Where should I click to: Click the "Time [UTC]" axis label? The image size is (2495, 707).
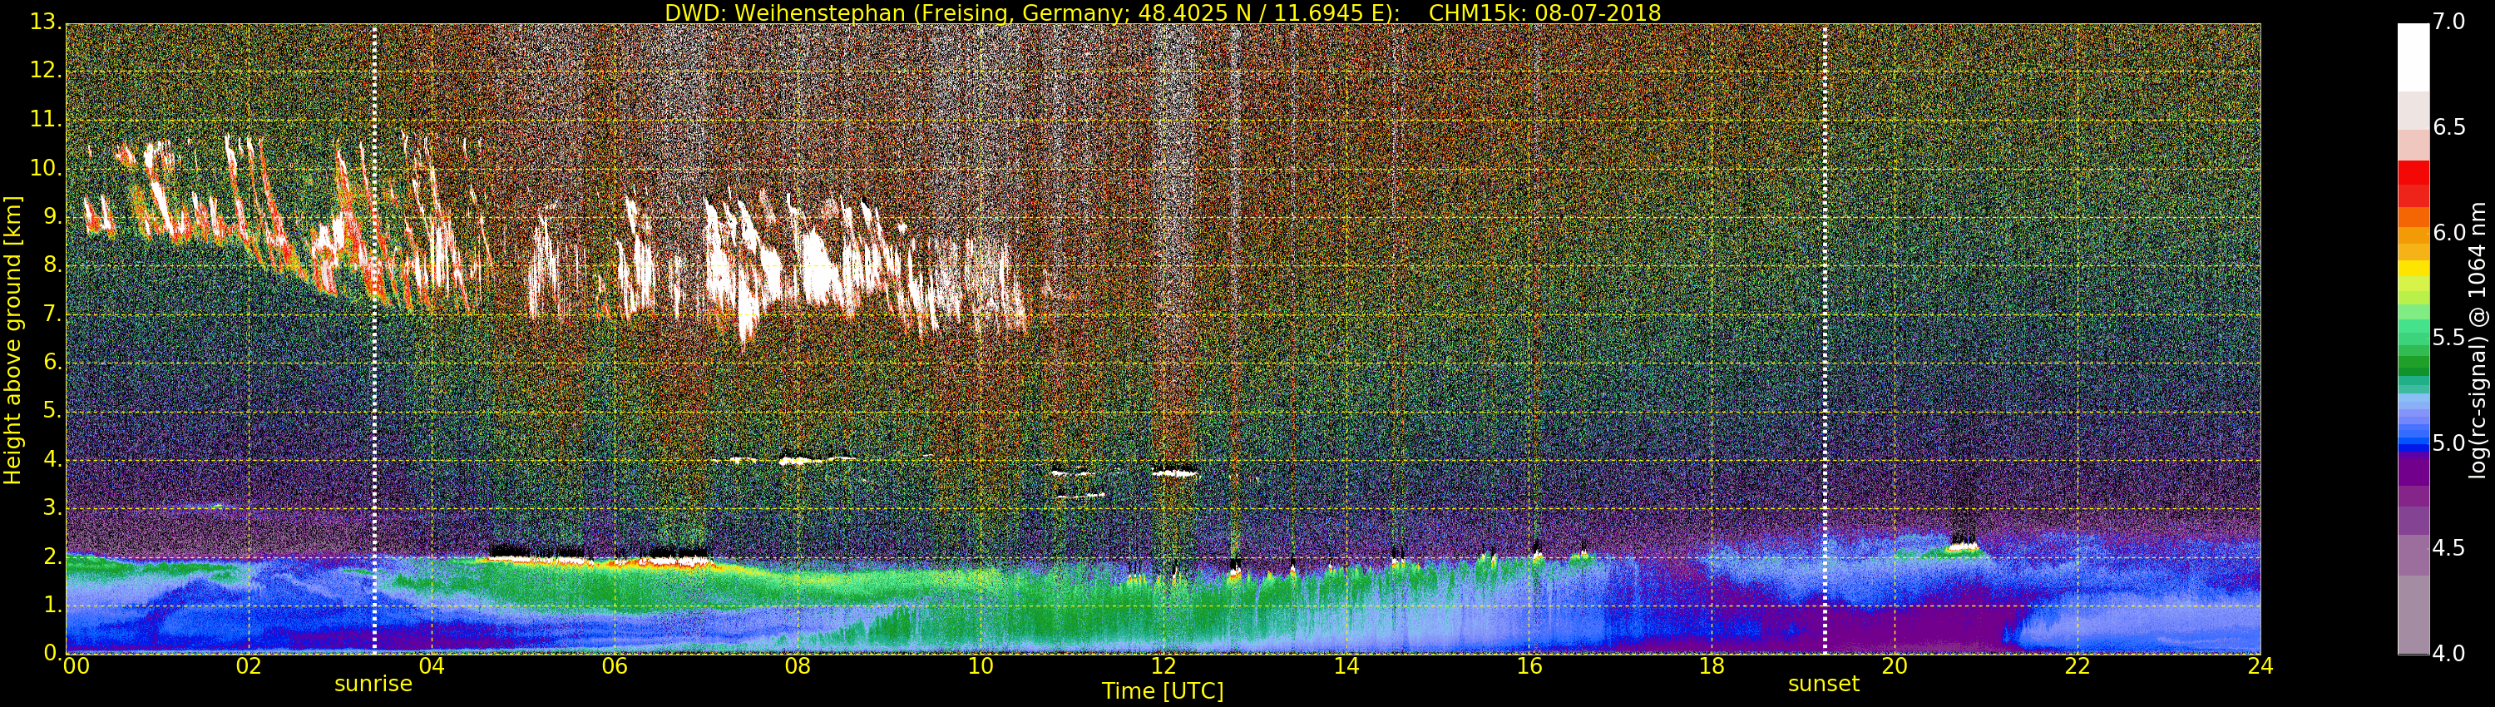tap(1163, 691)
